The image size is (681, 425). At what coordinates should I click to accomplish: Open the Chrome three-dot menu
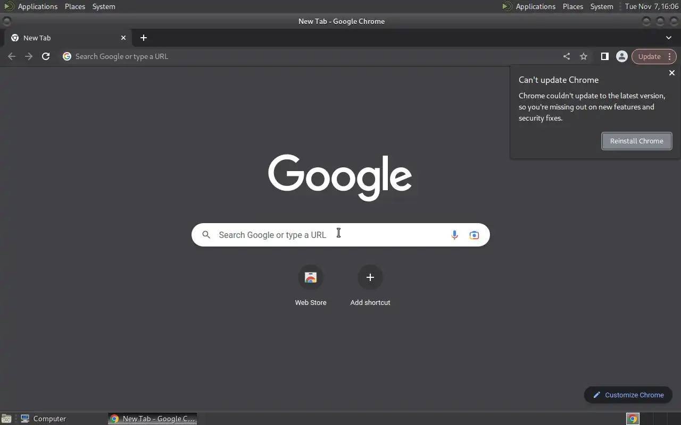pyautogui.click(x=670, y=56)
